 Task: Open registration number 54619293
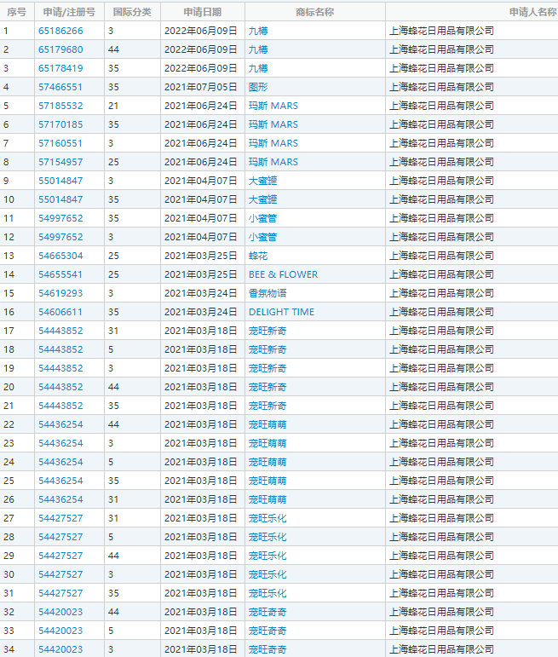60,293
